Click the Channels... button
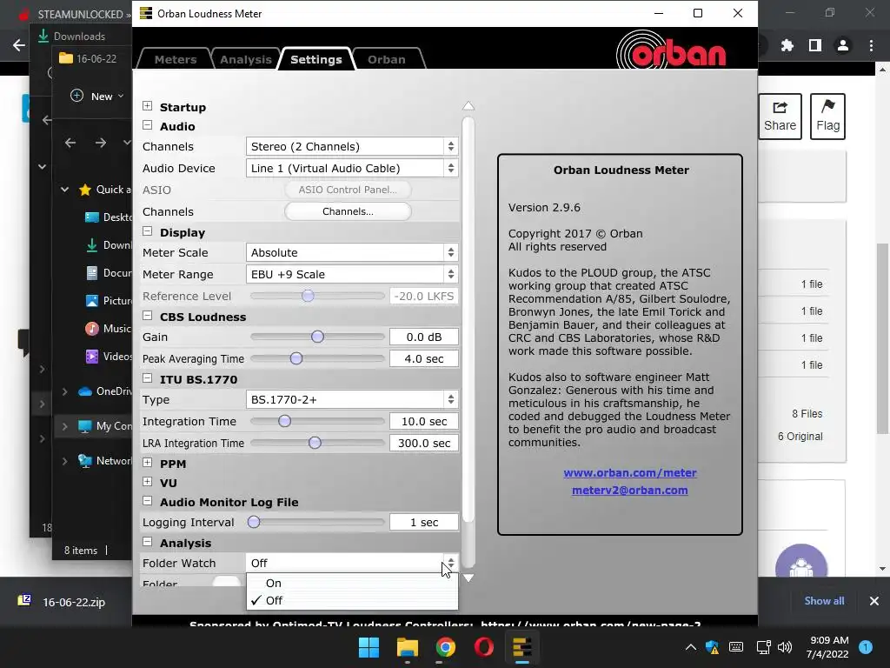 click(x=348, y=211)
